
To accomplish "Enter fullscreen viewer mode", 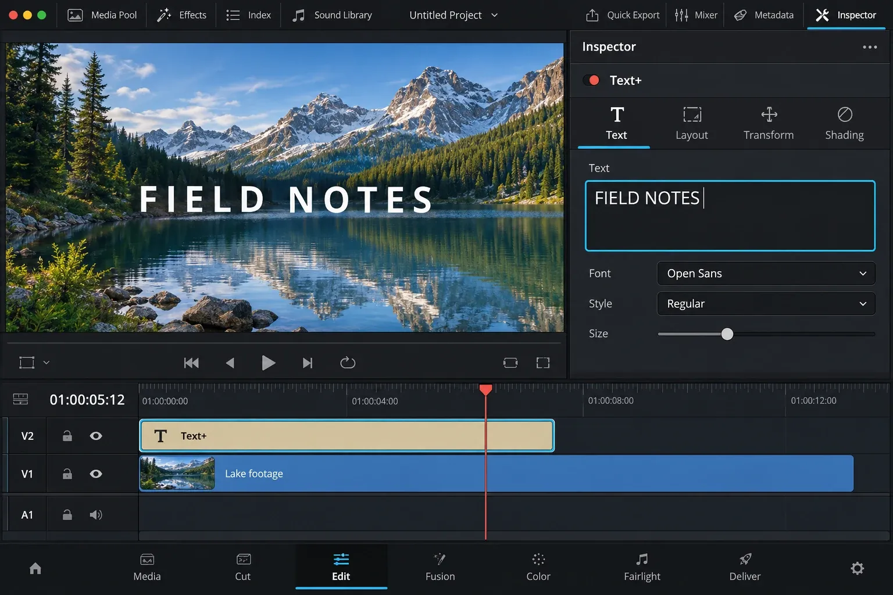I will point(543,363).
